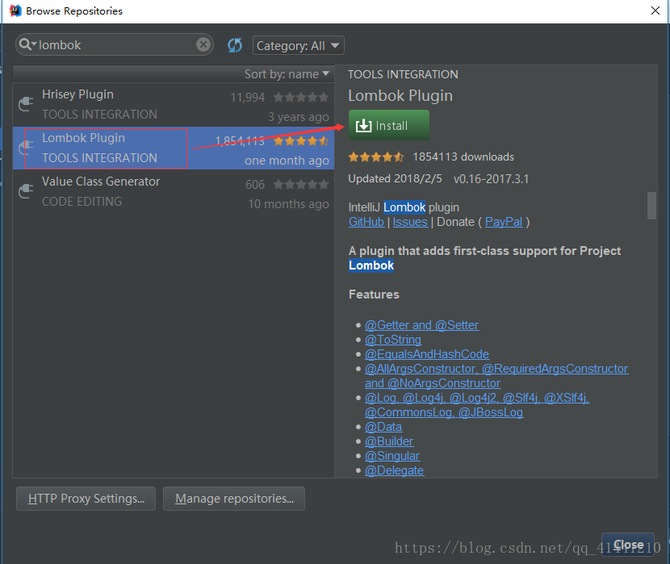Click the version v0.16-2017.3.1 text
670x564 pixels.
[x=491, y=179]
